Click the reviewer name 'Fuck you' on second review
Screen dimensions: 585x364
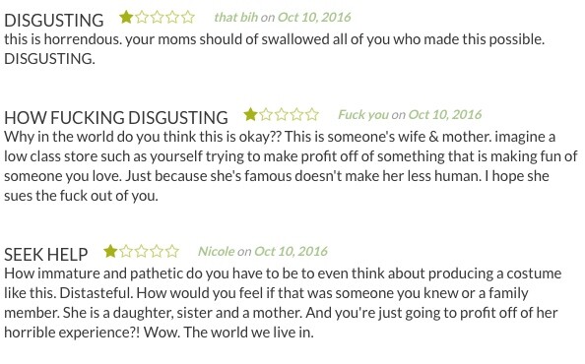[363, 114]
